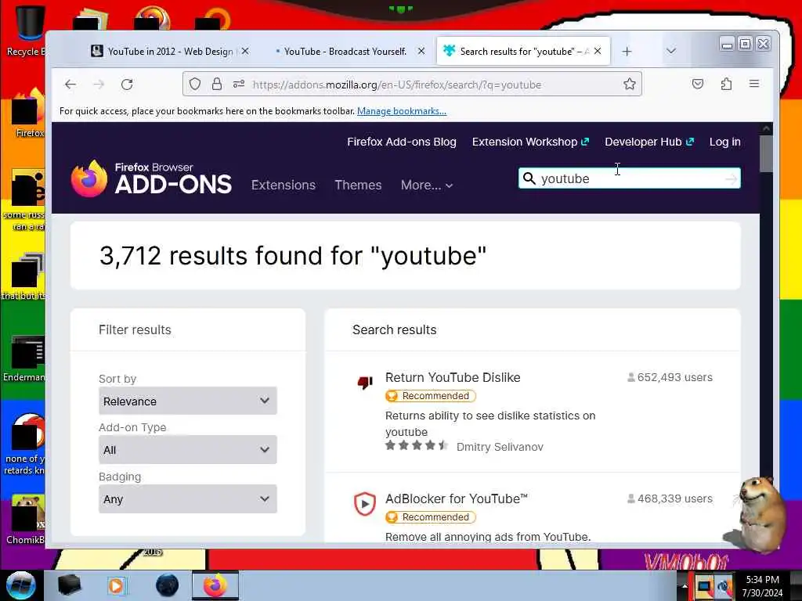802x601 pixels.
Task: Show hidden tray icons with the arrow
Action: coord(685,586)
